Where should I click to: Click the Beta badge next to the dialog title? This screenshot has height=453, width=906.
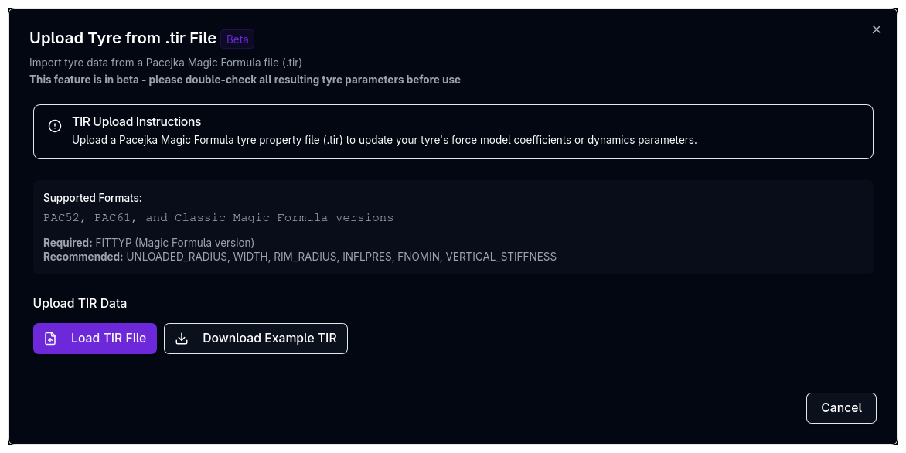tap(237, 39)
